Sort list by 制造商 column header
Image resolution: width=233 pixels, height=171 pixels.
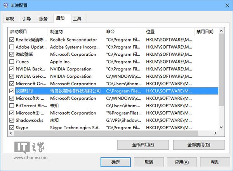76,31
